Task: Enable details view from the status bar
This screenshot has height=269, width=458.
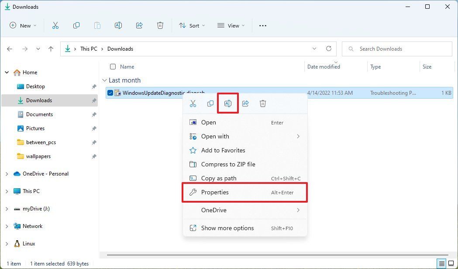Action: (x=442, y=263)
